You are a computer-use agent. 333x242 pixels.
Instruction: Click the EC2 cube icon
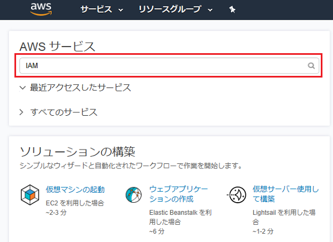[30, 195]
